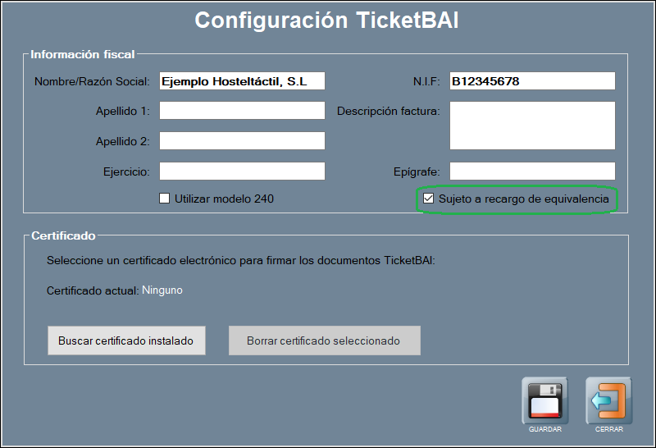Click the Certificado group header
The image size is (656, 448).
click(x=63, y=236)
